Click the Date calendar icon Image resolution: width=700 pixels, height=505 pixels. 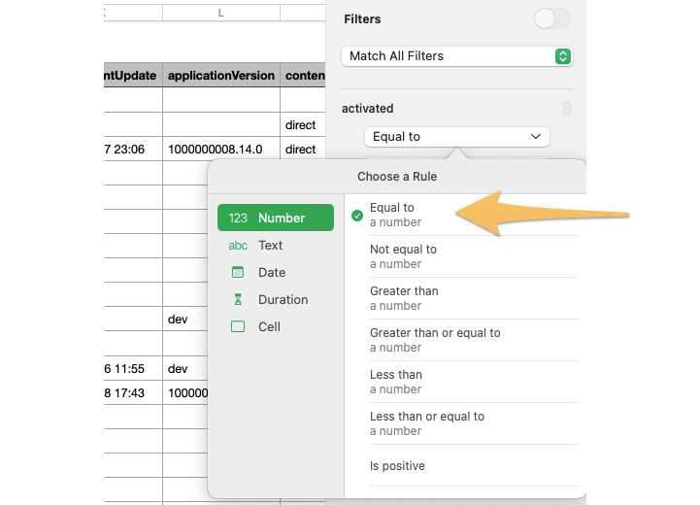(238, 273)
